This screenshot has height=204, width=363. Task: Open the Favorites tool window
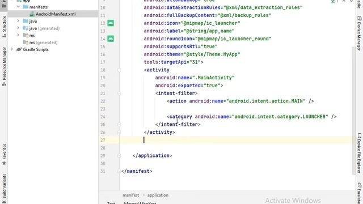pyautogui.click(x=4, y=154)
